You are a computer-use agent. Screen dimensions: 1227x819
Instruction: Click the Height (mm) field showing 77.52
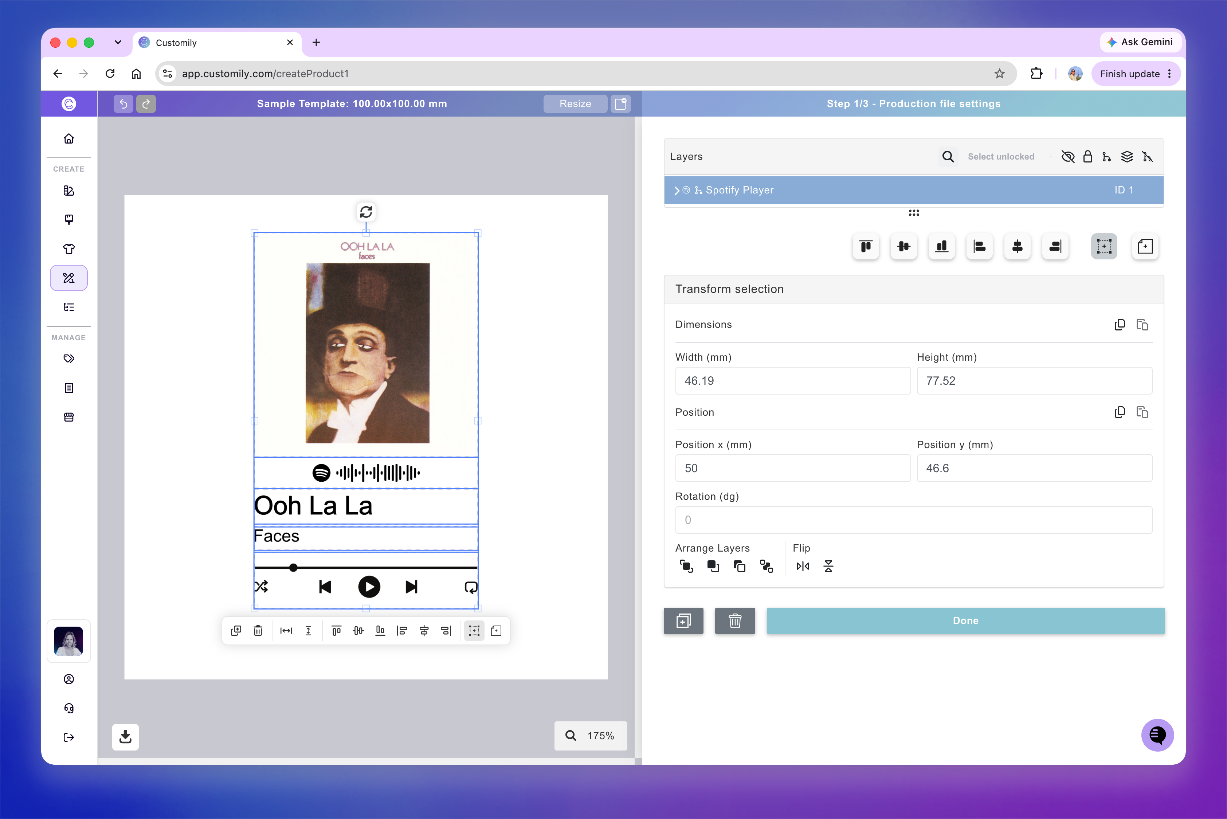coord(1034,381)
